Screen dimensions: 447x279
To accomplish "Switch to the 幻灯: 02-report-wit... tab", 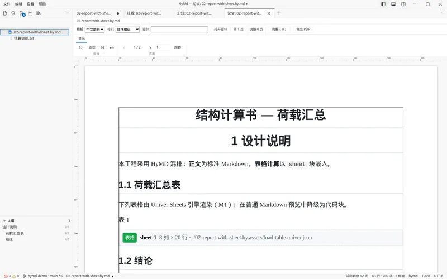I will pyautogui.click(x=199, y=13).
